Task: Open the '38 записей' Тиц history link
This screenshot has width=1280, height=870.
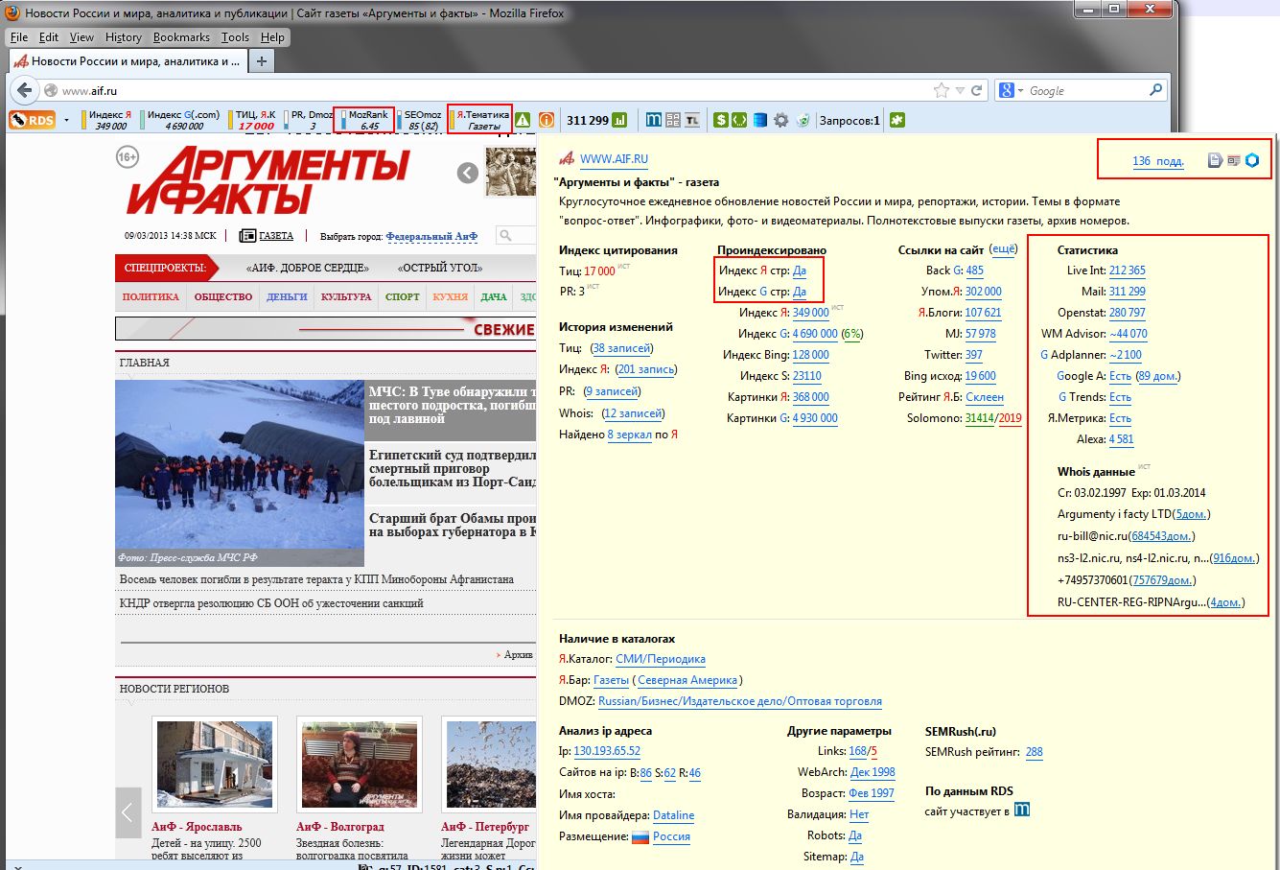Action: click(x=622, y=348)
